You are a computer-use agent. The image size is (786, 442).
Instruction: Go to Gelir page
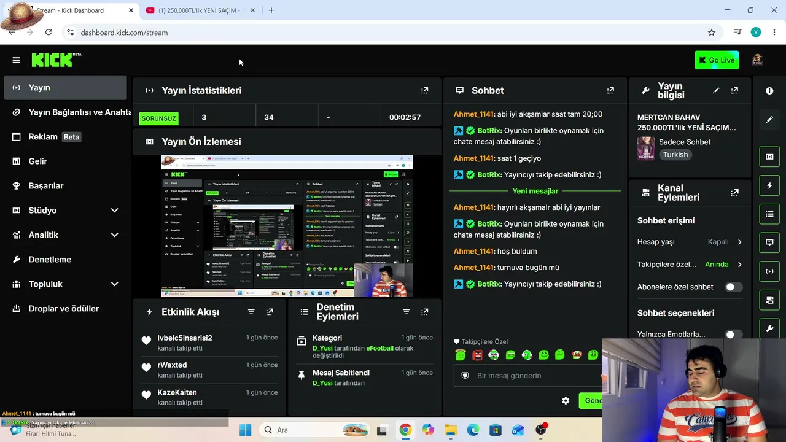click(65, 161)
